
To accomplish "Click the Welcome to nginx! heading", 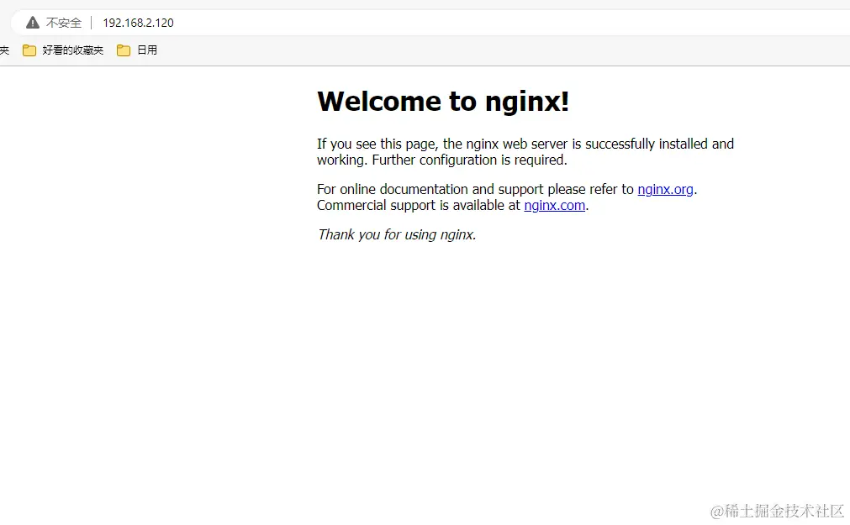I will coord(443,102).
